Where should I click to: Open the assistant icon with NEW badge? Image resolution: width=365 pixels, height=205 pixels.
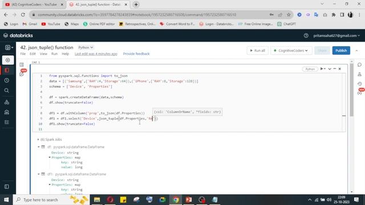[22, 73]
